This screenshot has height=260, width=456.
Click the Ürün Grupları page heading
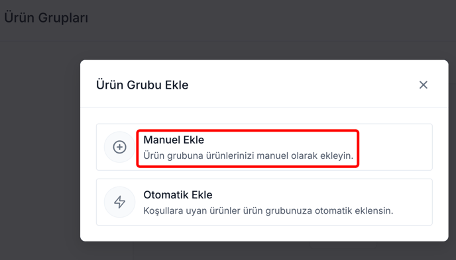click(x=46, y=17)
